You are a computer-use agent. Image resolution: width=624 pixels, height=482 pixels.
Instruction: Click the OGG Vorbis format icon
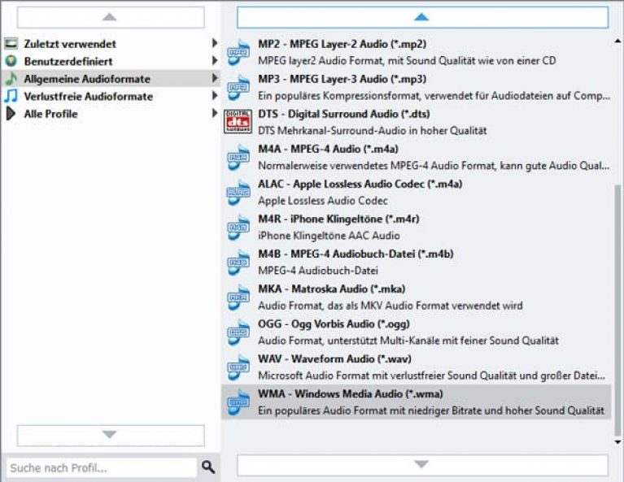238,332
